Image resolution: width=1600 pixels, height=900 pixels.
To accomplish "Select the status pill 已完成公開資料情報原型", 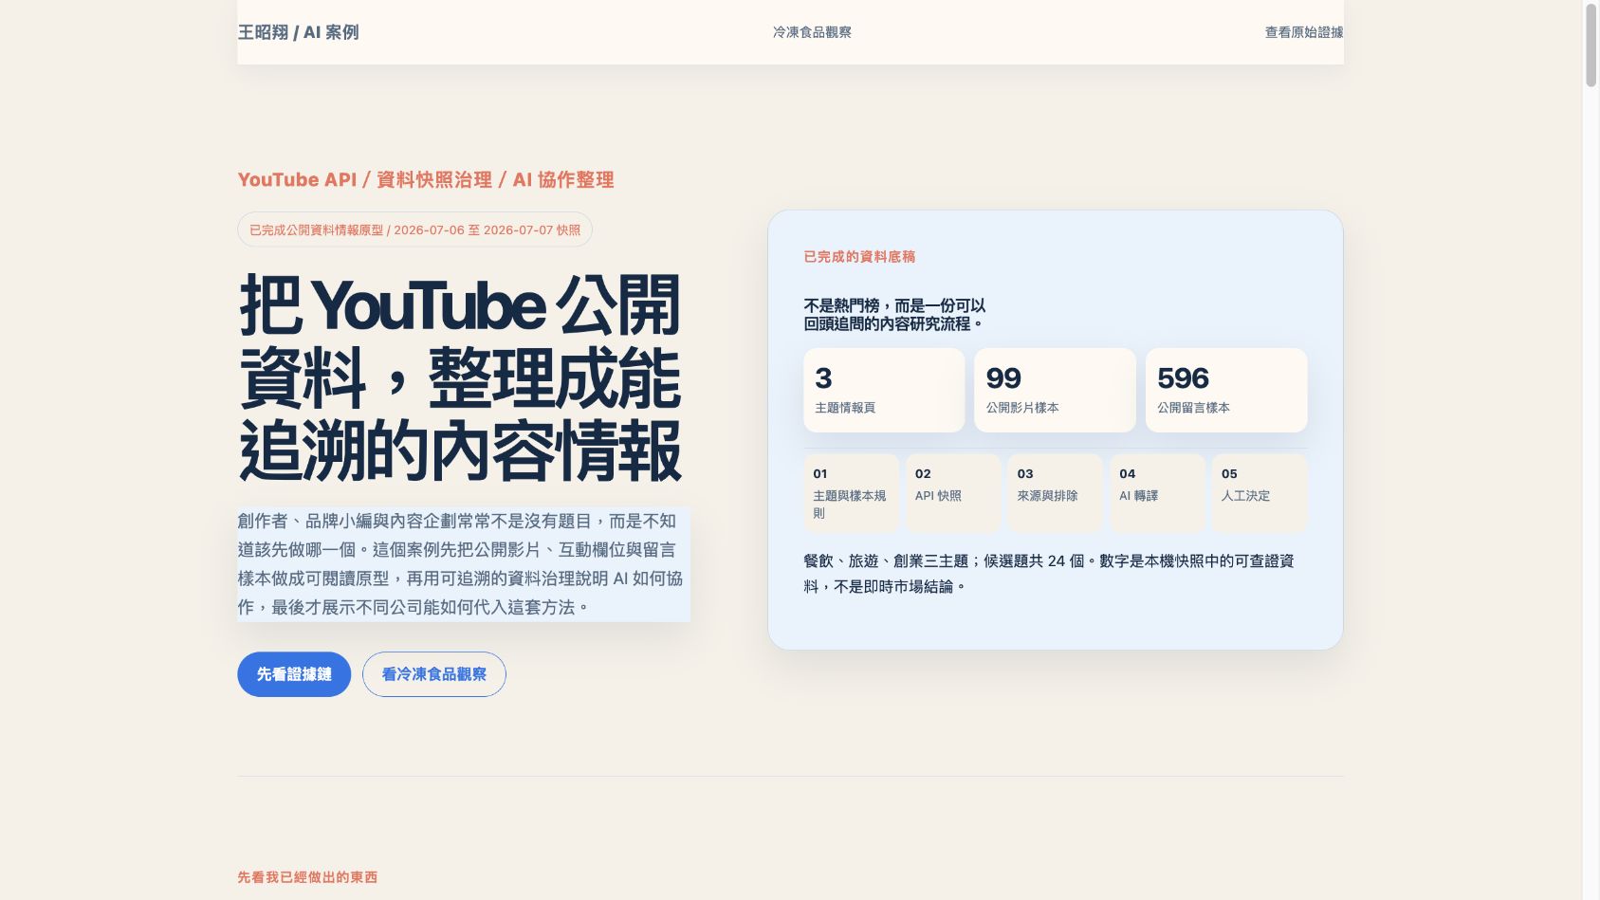I will (414, 230).
